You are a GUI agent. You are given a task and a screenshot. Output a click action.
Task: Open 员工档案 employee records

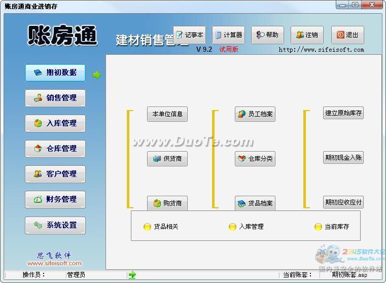point(255,114)
